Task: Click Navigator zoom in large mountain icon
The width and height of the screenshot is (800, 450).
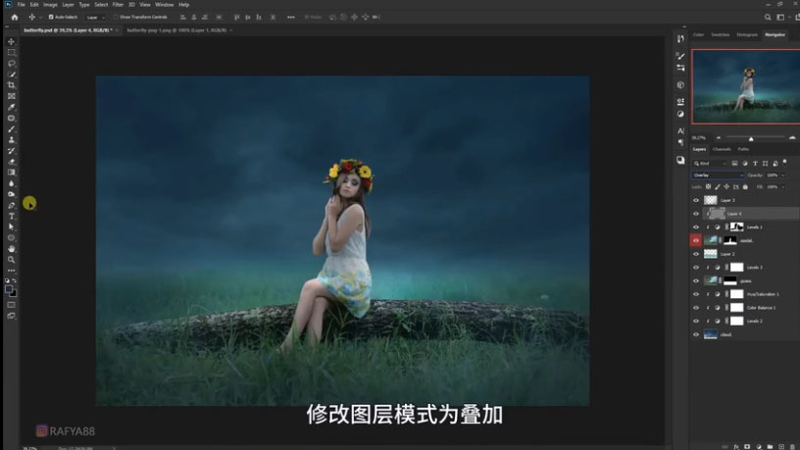Action: click(792, 138)
